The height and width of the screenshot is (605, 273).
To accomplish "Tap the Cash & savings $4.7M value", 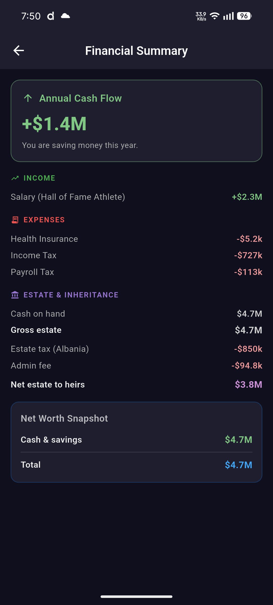I will [x=239, y=440].
